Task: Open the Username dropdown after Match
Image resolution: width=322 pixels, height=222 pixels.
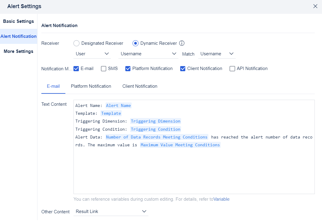Action: 217,54
